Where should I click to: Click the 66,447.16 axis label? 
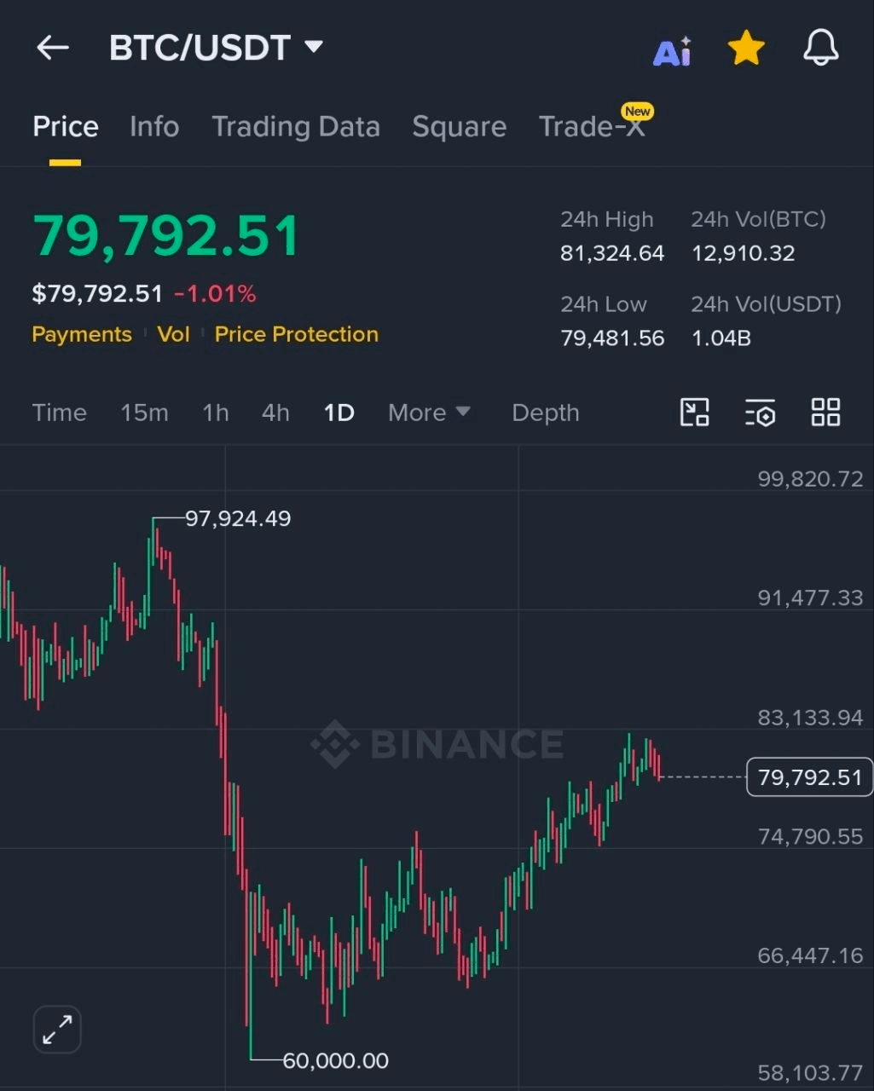click(810, 956)
